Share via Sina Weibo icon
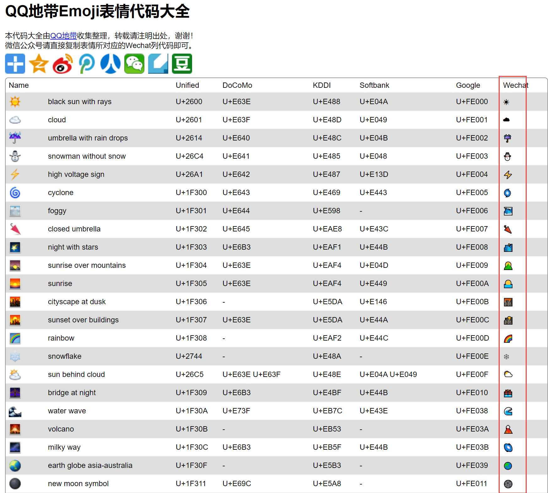548x493 pixels. (63, 64)
